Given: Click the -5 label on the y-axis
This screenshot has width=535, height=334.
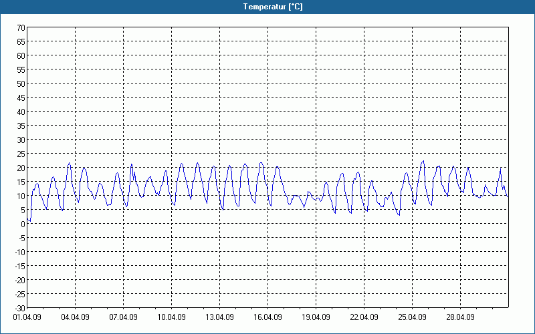Looking at the screenshot, I should pos(21,238).
